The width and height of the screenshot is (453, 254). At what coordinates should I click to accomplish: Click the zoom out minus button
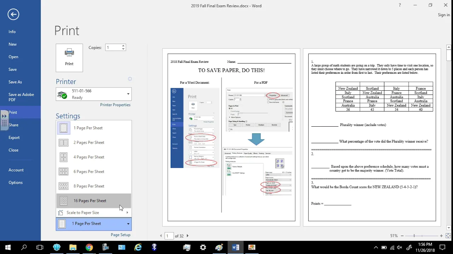(402, 236)
